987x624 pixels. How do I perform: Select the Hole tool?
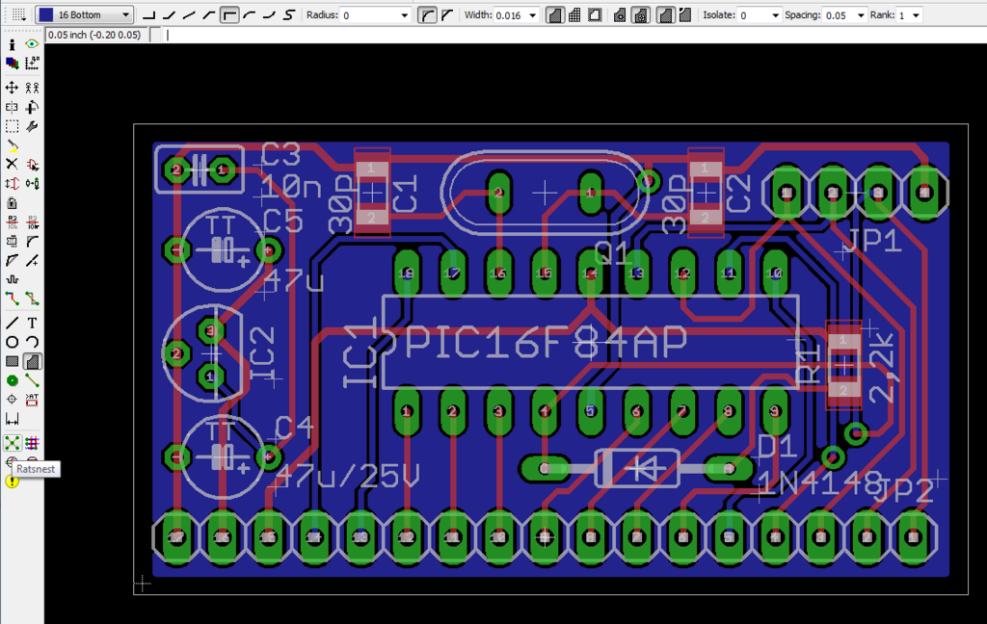[x=12, y=400]
